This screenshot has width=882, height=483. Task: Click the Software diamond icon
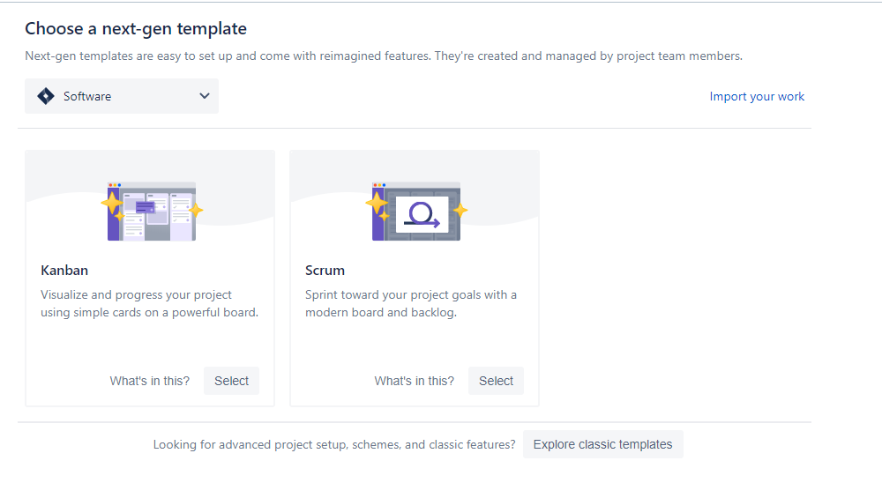[46, 96]
